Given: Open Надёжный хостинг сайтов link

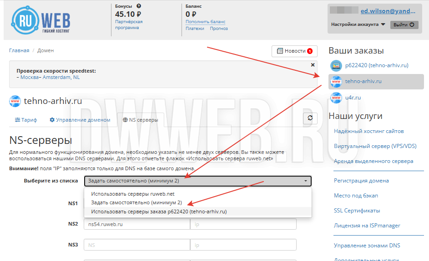Looking at the screenshot, I should coord(369,131).
